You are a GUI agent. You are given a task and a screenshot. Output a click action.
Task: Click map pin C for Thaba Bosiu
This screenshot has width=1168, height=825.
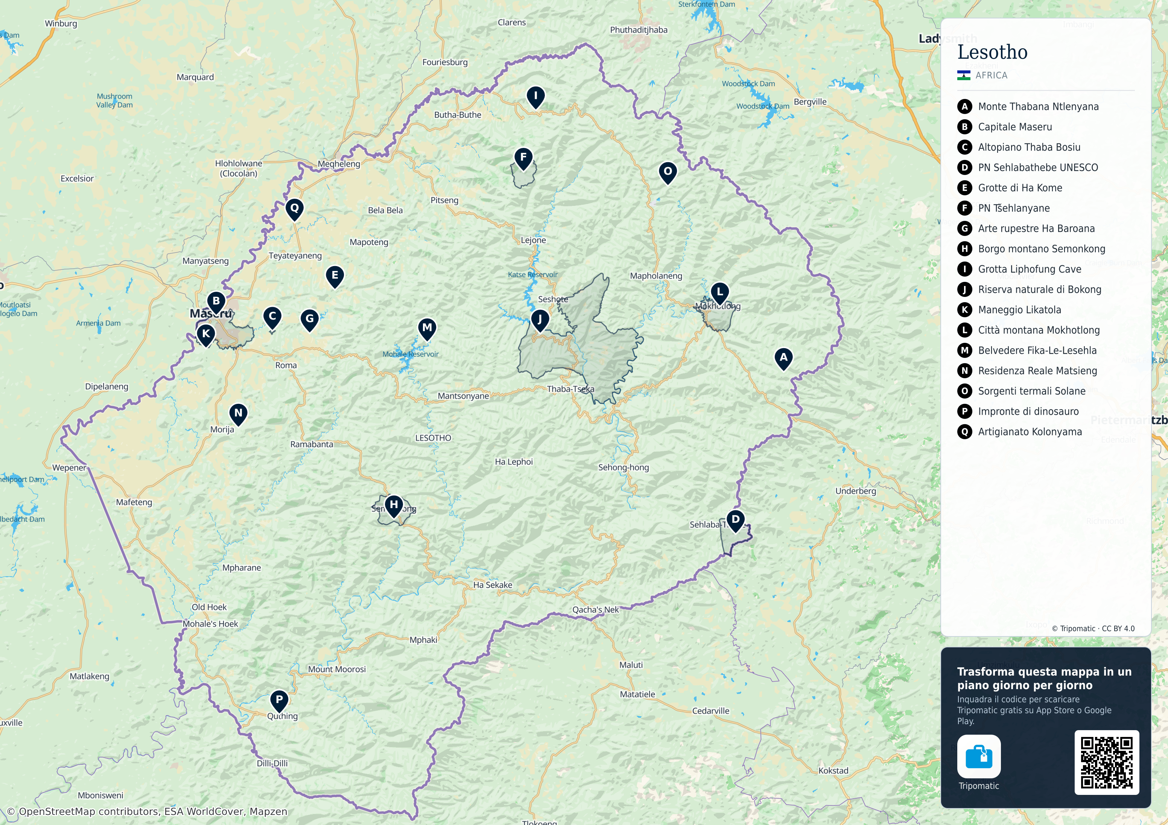coord(272,318)
